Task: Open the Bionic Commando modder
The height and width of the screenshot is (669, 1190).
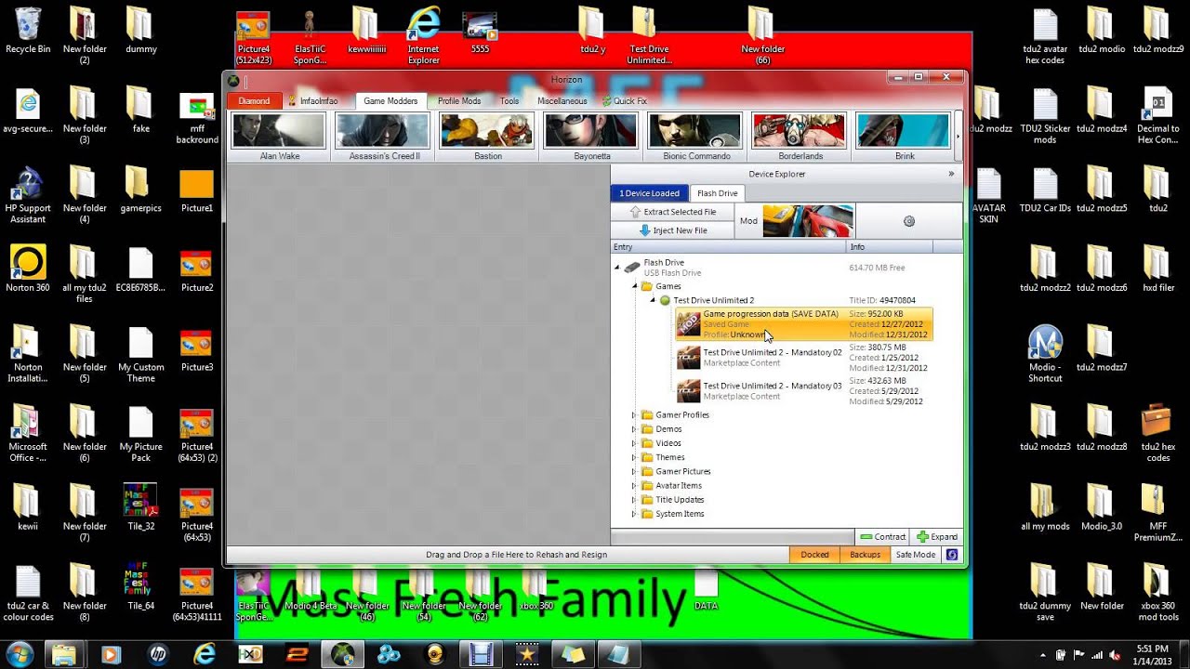Action: click(x=696, y=137)
